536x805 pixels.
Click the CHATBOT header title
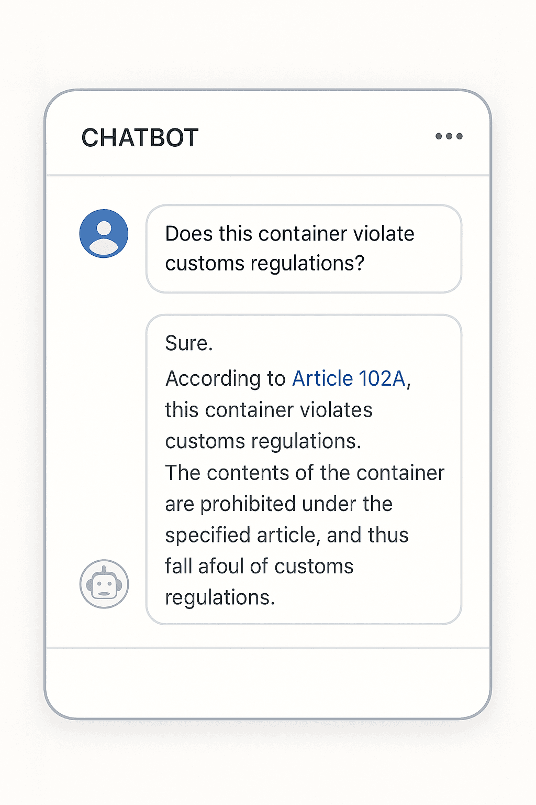140,138
